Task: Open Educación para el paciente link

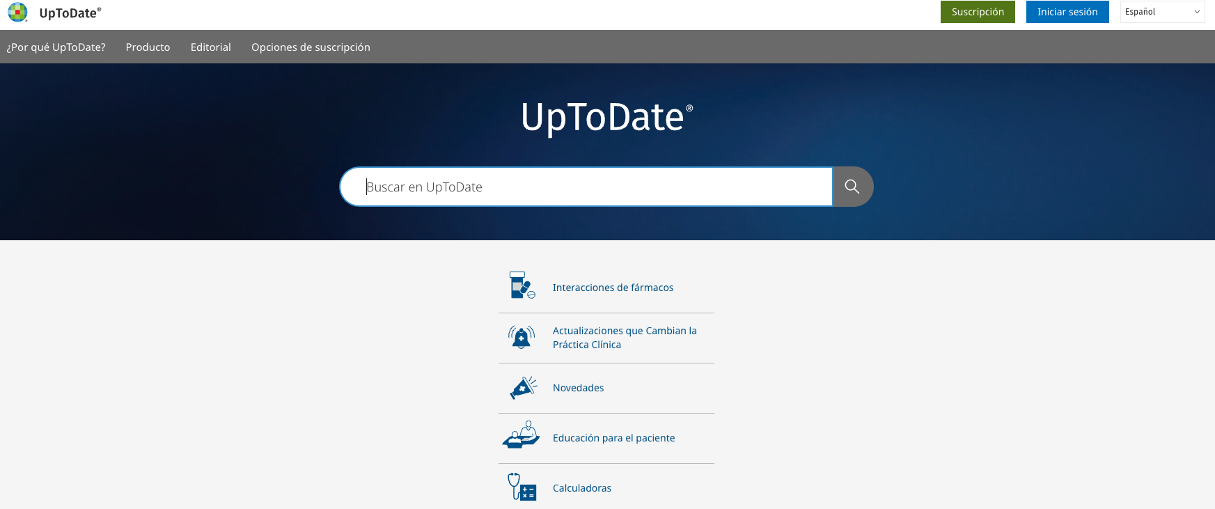Action: (x=613, y=438)
